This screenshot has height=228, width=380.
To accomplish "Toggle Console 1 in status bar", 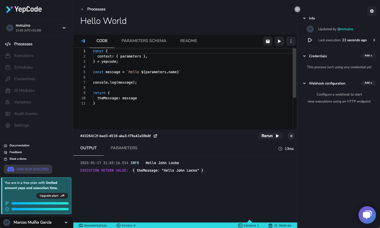I will (x=249, y=225).
